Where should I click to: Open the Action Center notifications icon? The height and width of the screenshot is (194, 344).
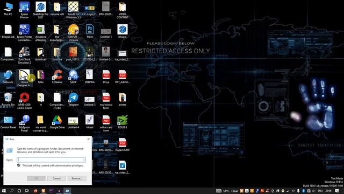point(337,191)
